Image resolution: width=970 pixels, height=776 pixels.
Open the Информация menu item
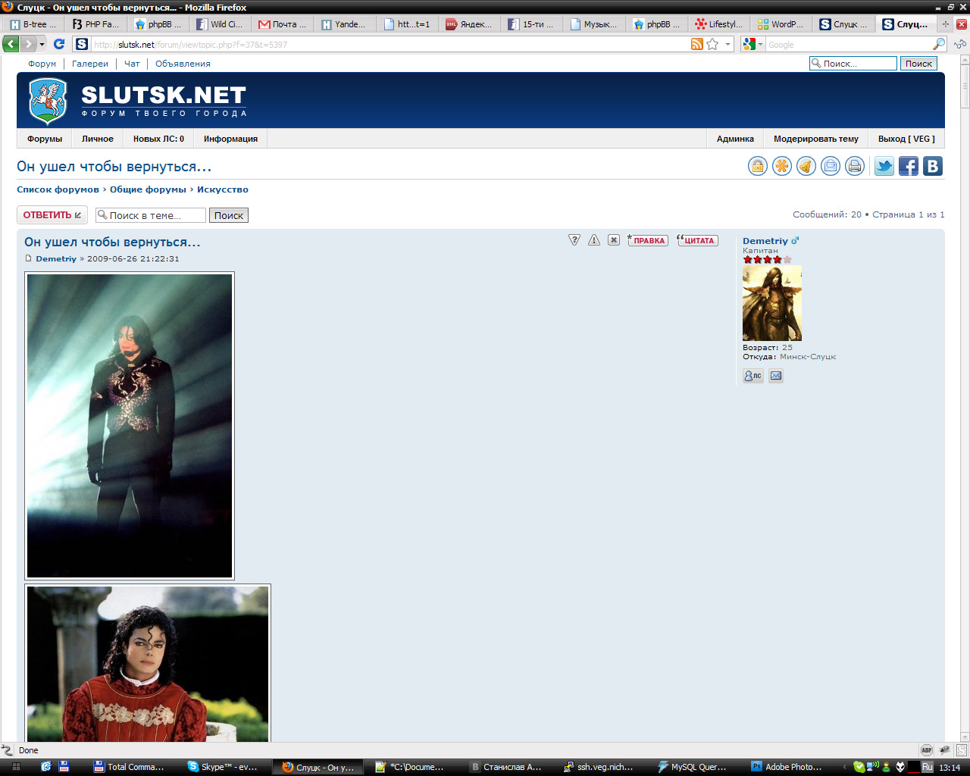click(230, 139)
